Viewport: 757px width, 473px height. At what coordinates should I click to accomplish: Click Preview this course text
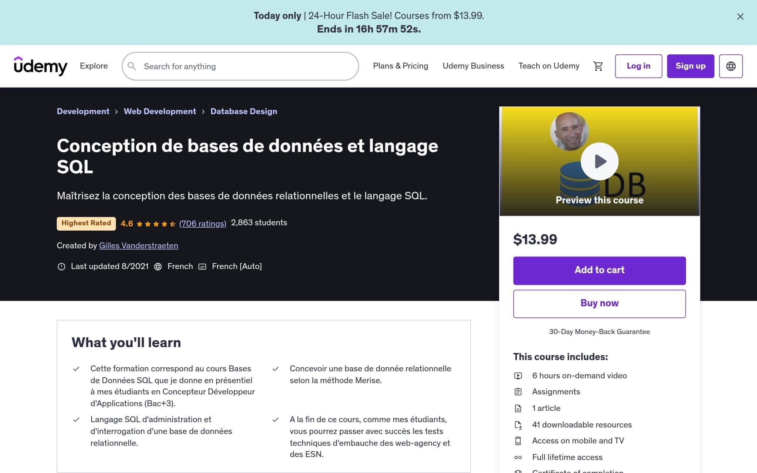600,200
